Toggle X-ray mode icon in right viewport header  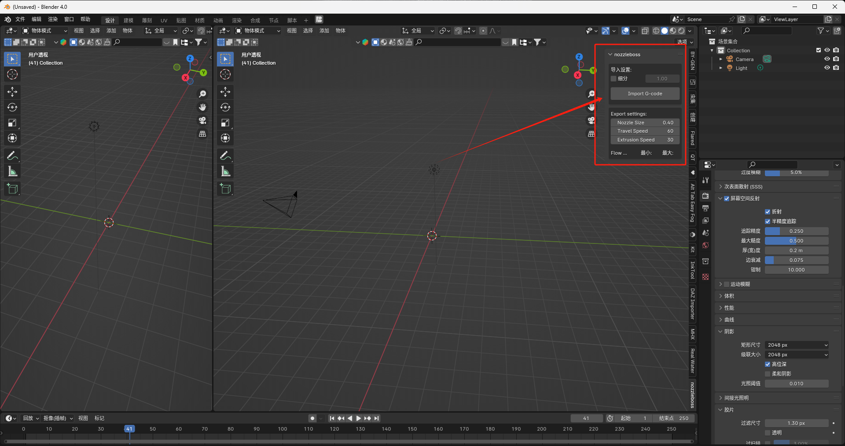(x=645, y=31)
